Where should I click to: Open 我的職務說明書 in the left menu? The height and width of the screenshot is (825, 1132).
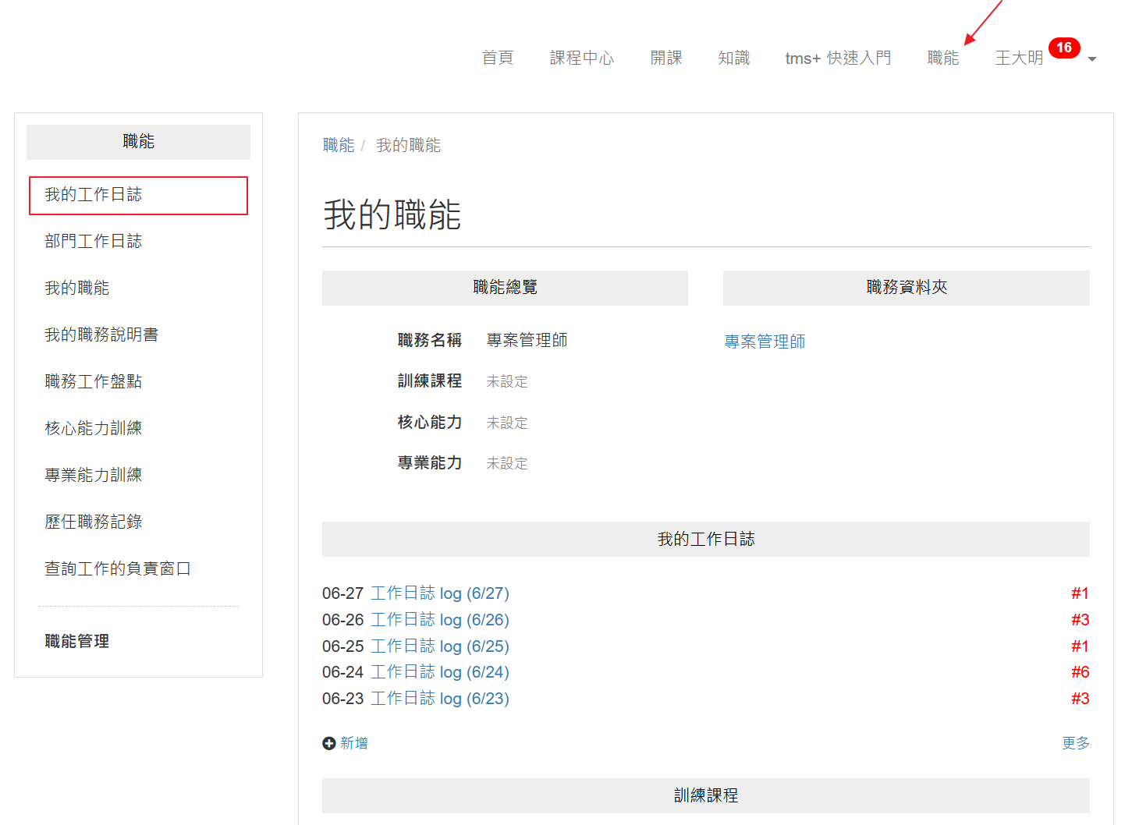coord(101,335)
